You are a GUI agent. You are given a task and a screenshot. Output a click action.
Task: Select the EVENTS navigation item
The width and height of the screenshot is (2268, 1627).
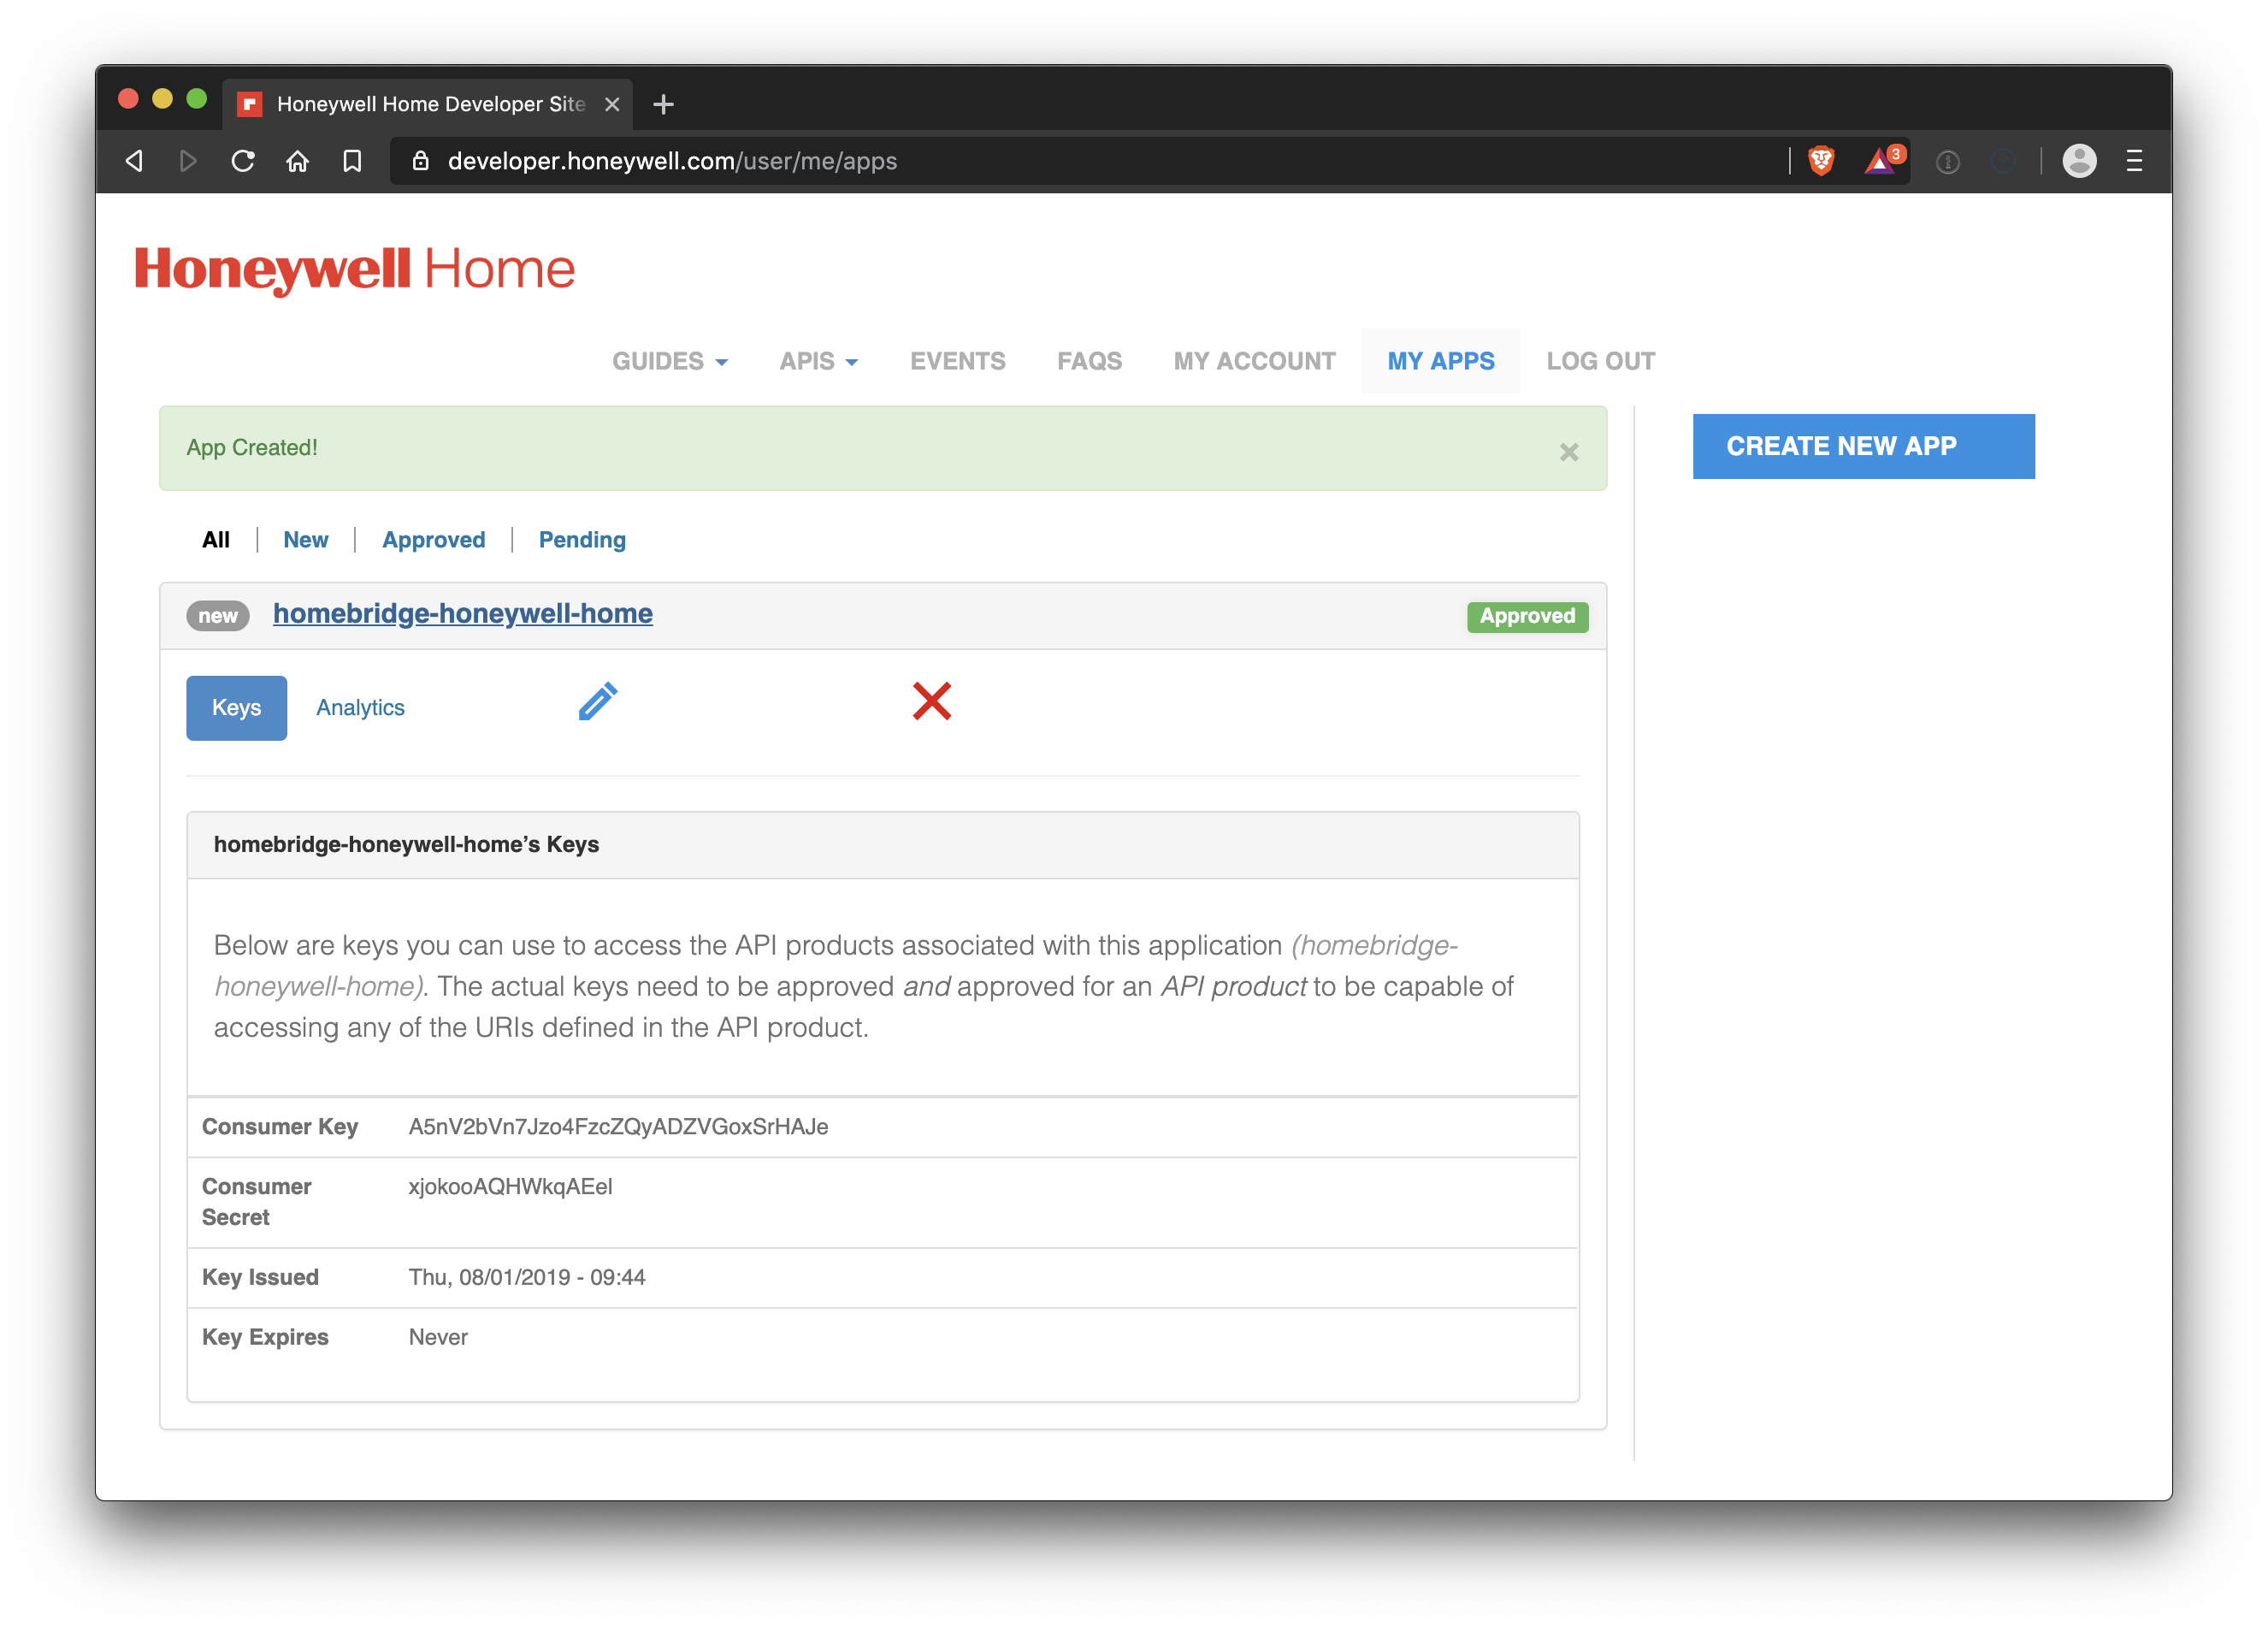pyautogui.click(x=957, y=361)
